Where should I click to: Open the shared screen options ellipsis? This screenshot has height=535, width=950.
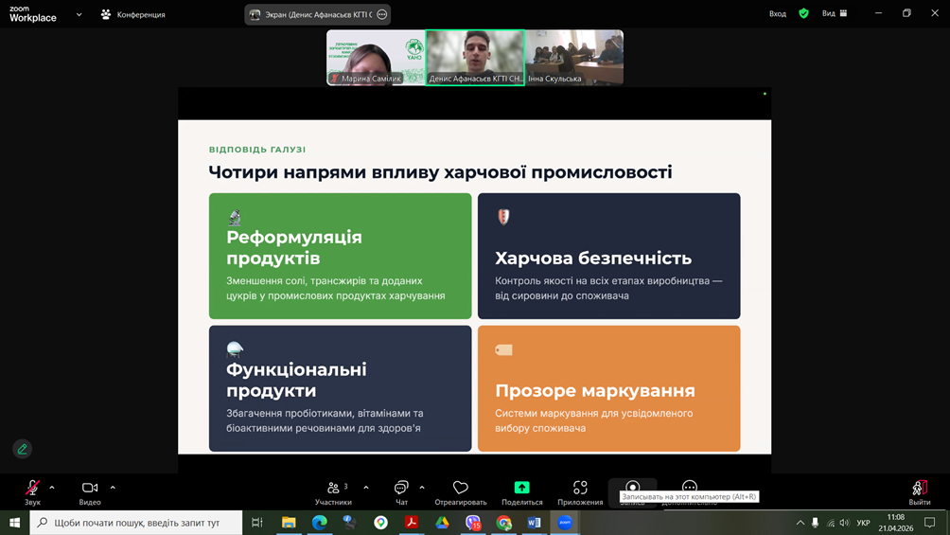[381, 14]
